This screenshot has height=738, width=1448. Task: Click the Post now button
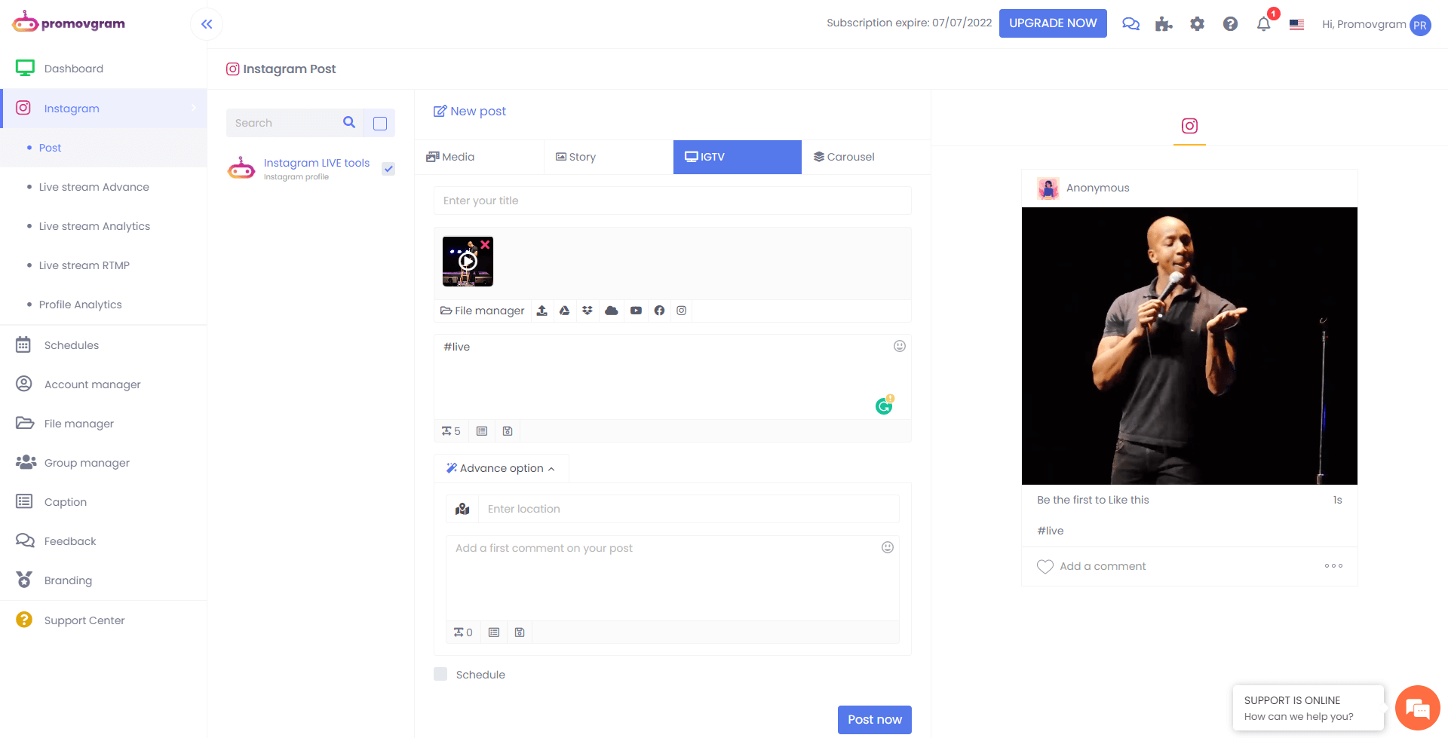pos(874,719)
